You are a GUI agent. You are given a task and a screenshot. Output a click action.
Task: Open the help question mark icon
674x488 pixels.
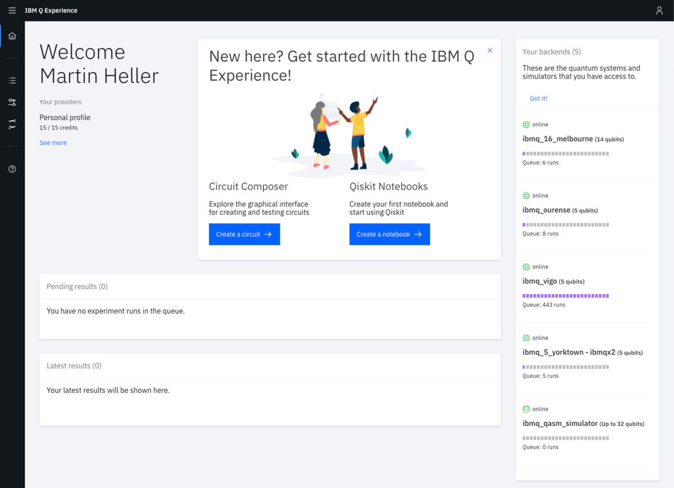(x=12, y=169)
